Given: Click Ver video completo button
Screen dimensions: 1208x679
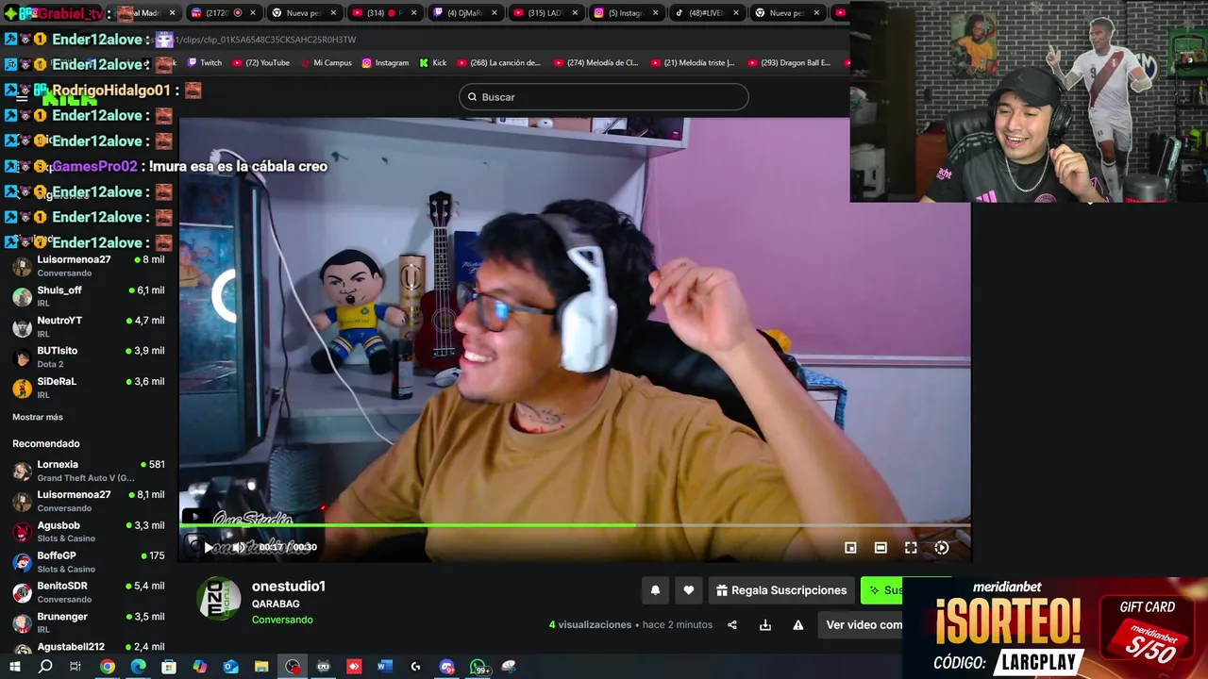Looking at the screenshot, I should coord(860,624).
